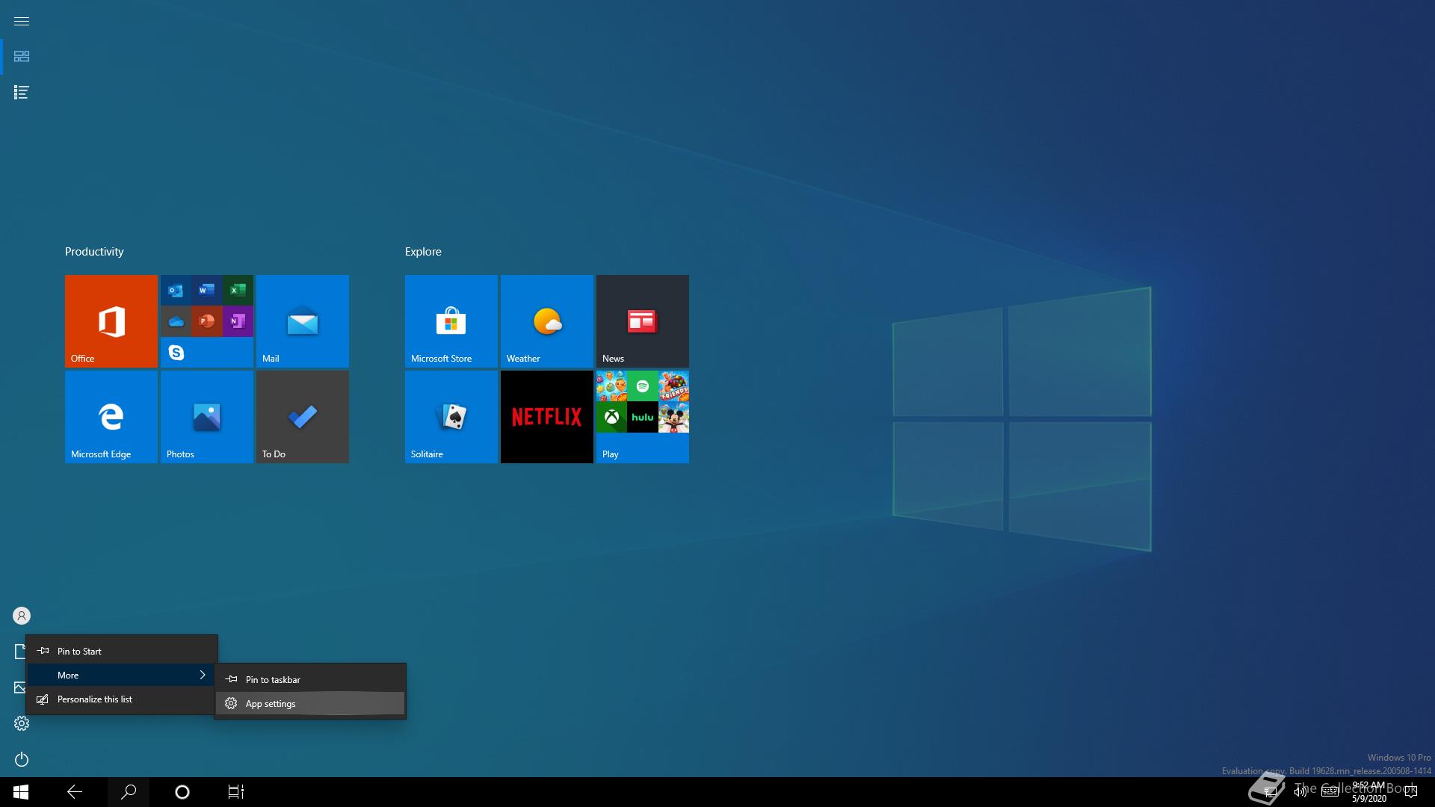Select Personalize this list

122,699
